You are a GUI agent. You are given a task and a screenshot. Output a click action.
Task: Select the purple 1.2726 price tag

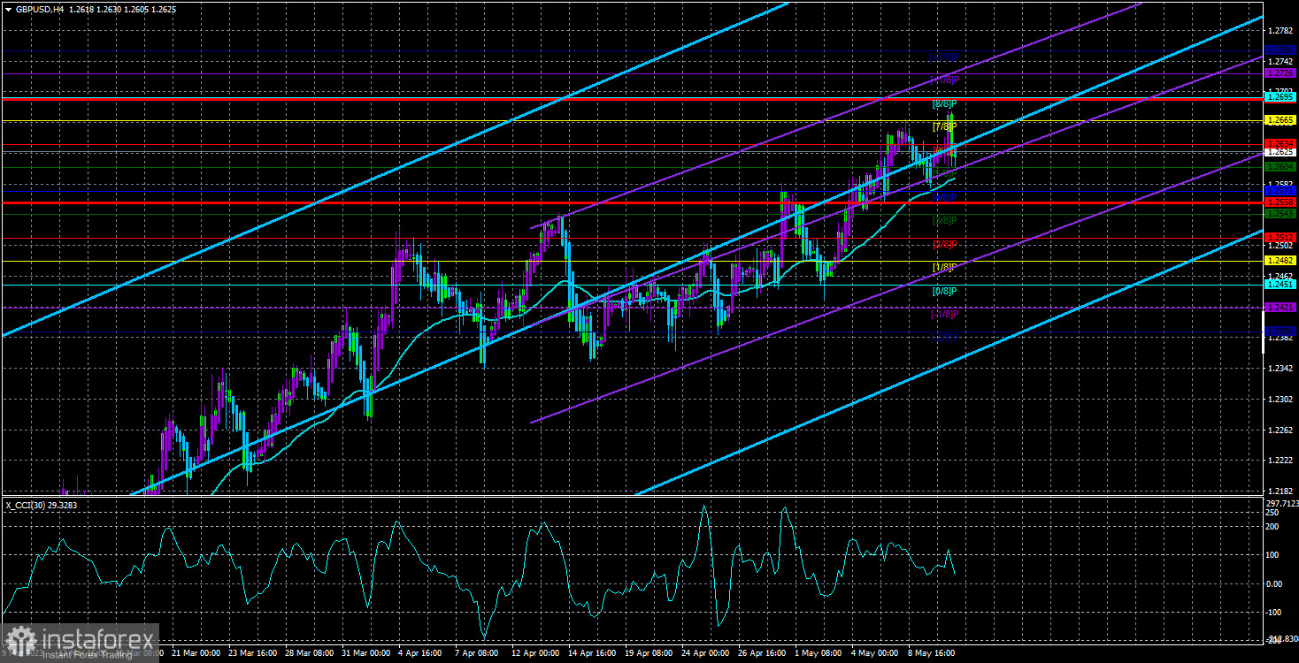[x=1281, y=72]
